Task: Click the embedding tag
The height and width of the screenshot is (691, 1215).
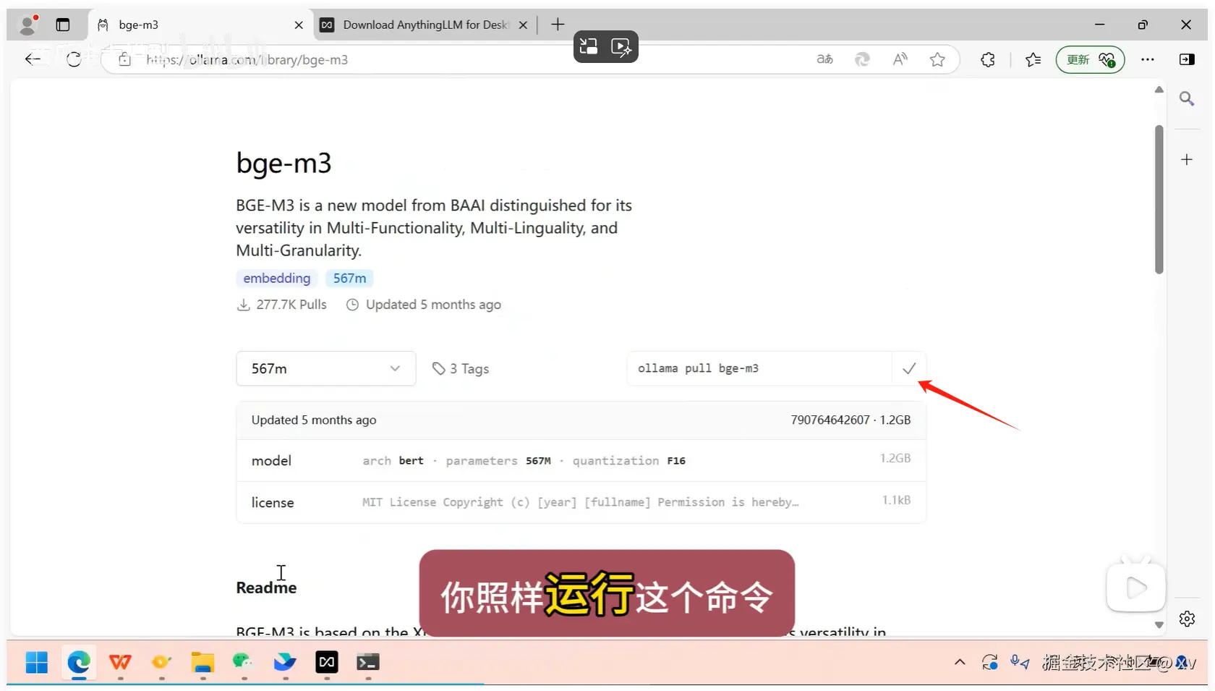Action: tap(277, 279)
